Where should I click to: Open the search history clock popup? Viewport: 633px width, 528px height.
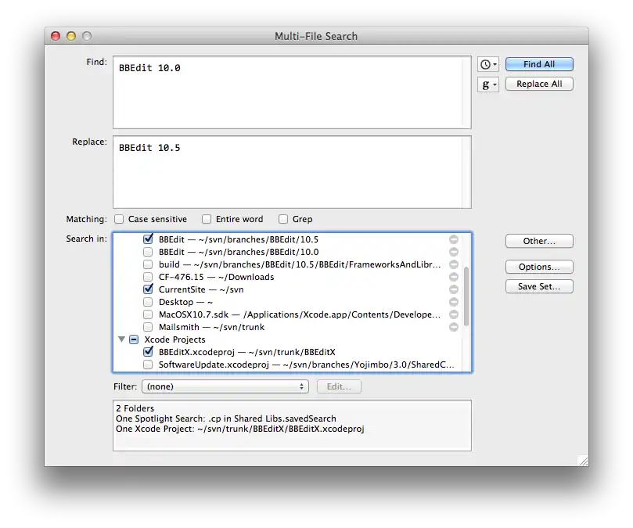point(487,65)
